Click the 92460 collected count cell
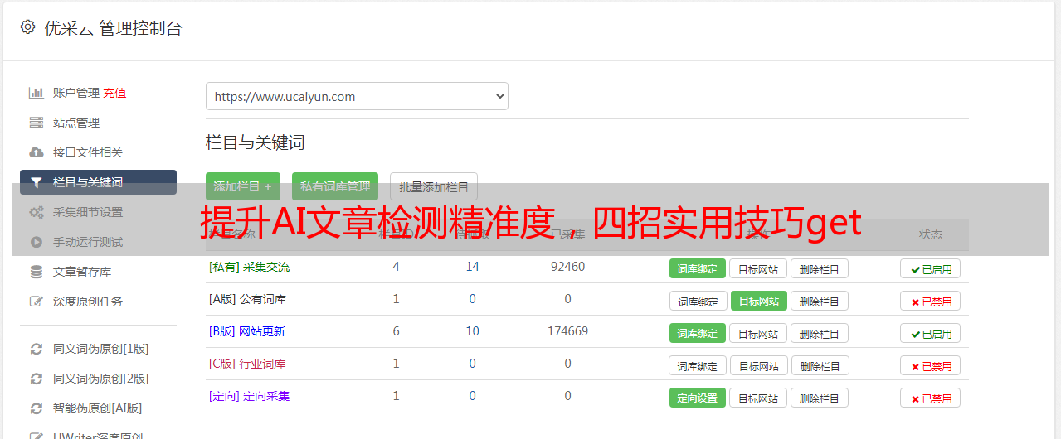 click(x=567, y=267)
